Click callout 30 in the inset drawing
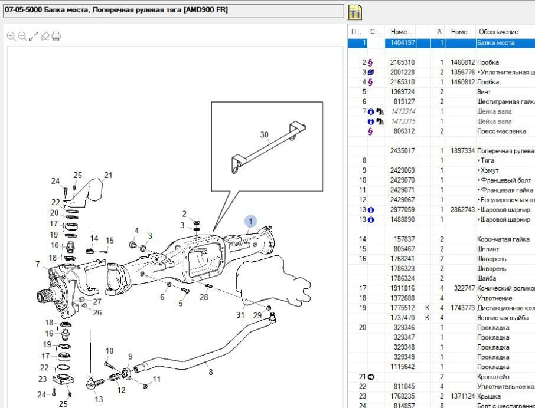This screenshot has height=408, width=535. coord(264,135)
